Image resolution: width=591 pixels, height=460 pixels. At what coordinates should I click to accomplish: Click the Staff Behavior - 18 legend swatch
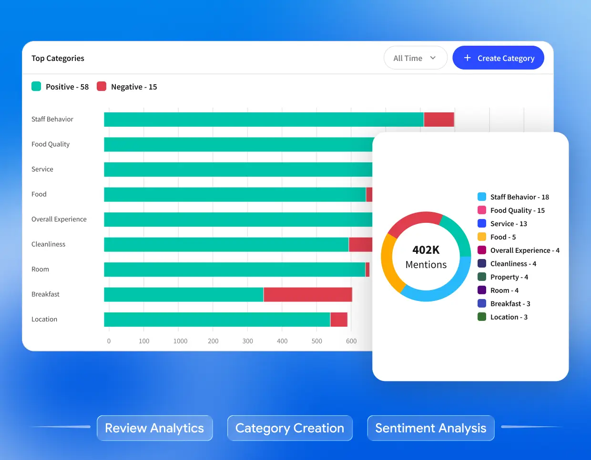click(482, 197)
